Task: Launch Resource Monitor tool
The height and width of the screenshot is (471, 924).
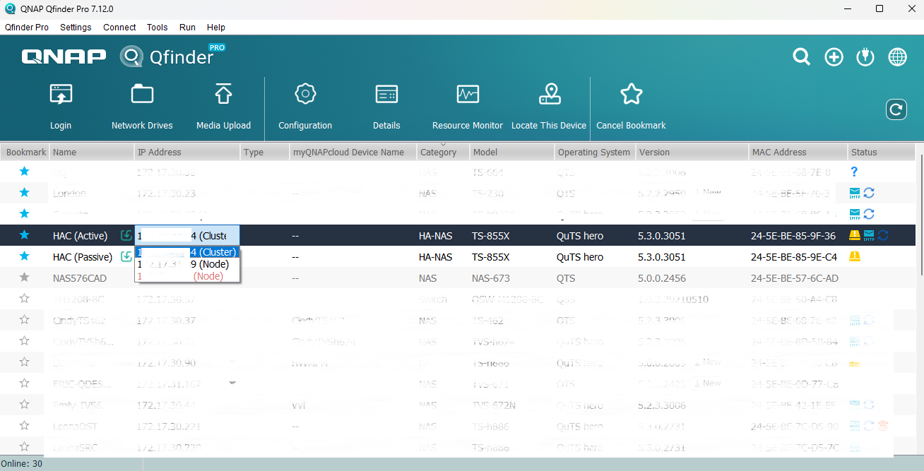Action: pos(468,106)
